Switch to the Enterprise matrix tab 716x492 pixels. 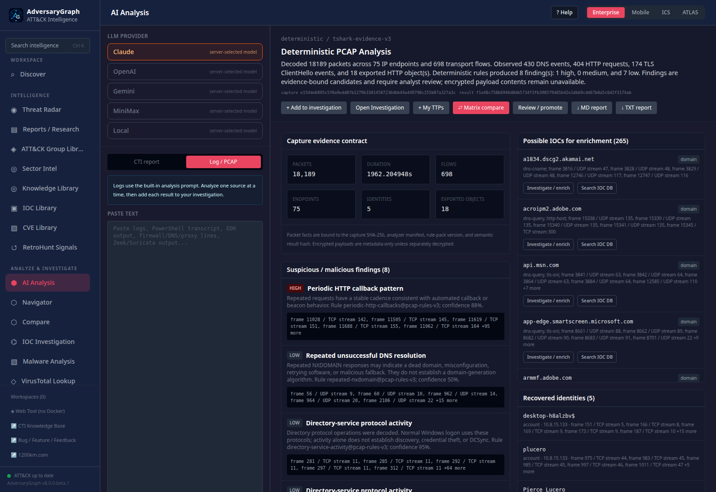[606, 13]
